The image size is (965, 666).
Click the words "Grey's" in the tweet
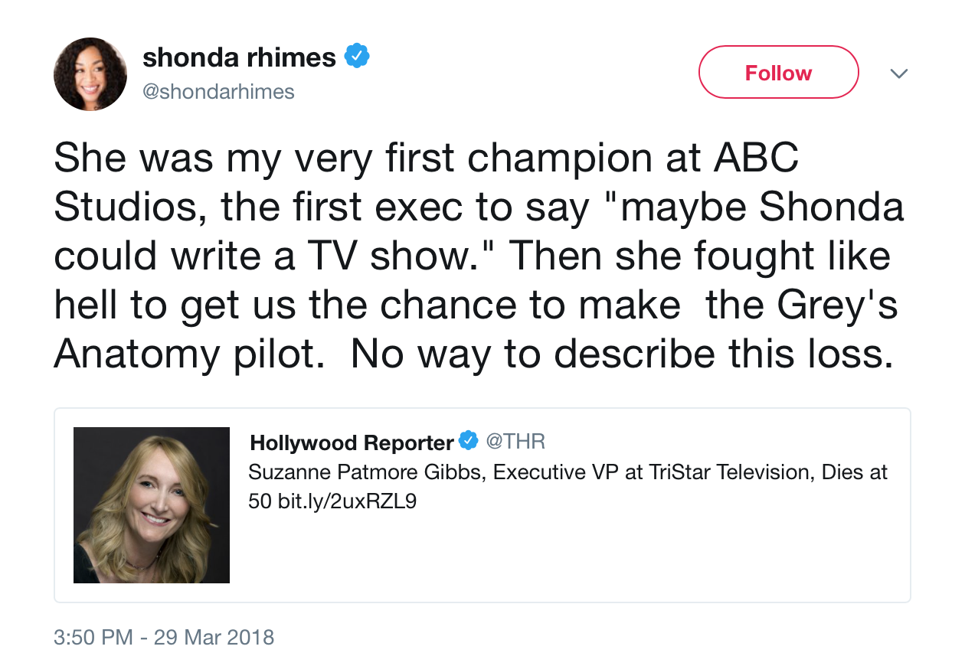coord(839,305)
